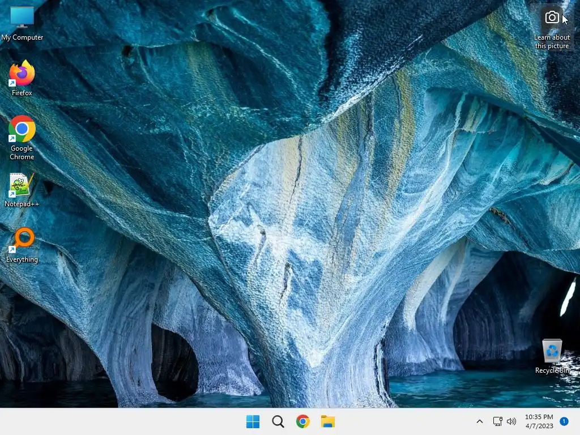This screenshot has width=580, height=435.
Task: Open the clock showing 10:35 PM
Action: click(x=539, y=417)
